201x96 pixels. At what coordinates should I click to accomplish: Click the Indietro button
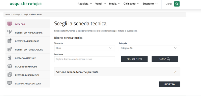169,84
